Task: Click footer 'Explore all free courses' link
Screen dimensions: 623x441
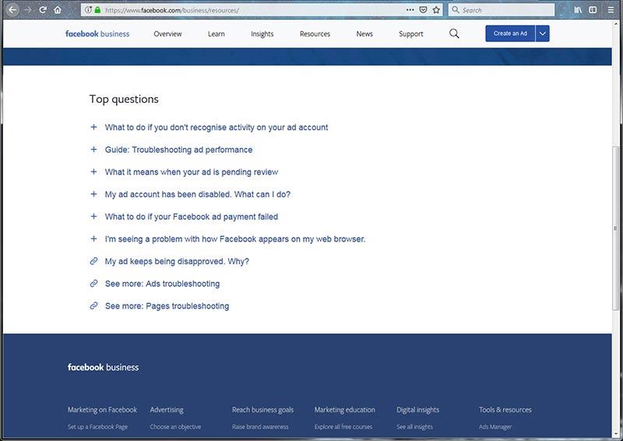Action: tap(343, 427)
